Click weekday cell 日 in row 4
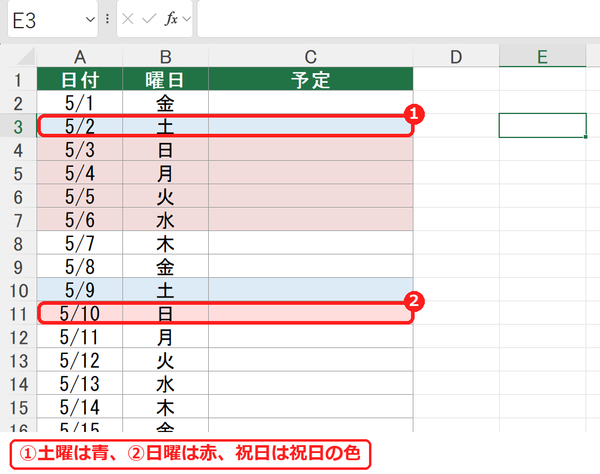Screen dimensions: 600x474 [166, 149]
